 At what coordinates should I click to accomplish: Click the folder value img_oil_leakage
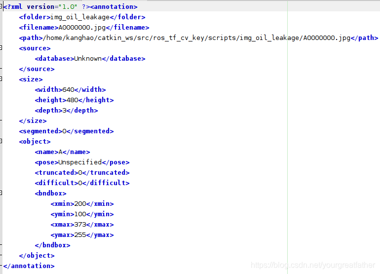(80, 17)
